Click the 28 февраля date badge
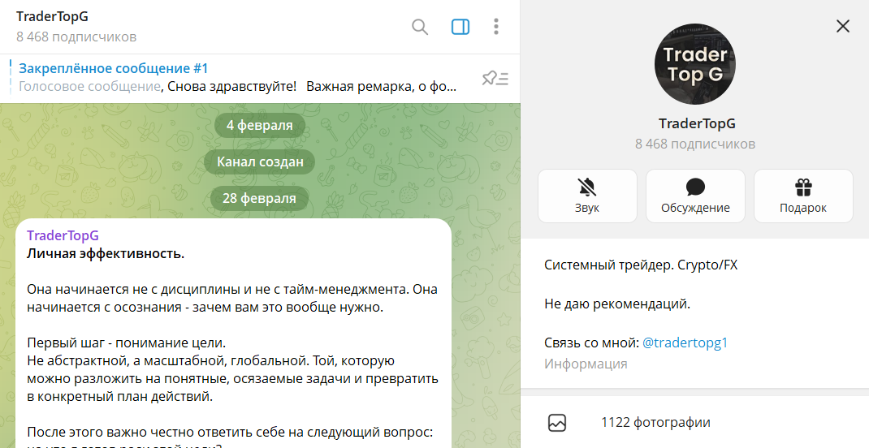 259,198
